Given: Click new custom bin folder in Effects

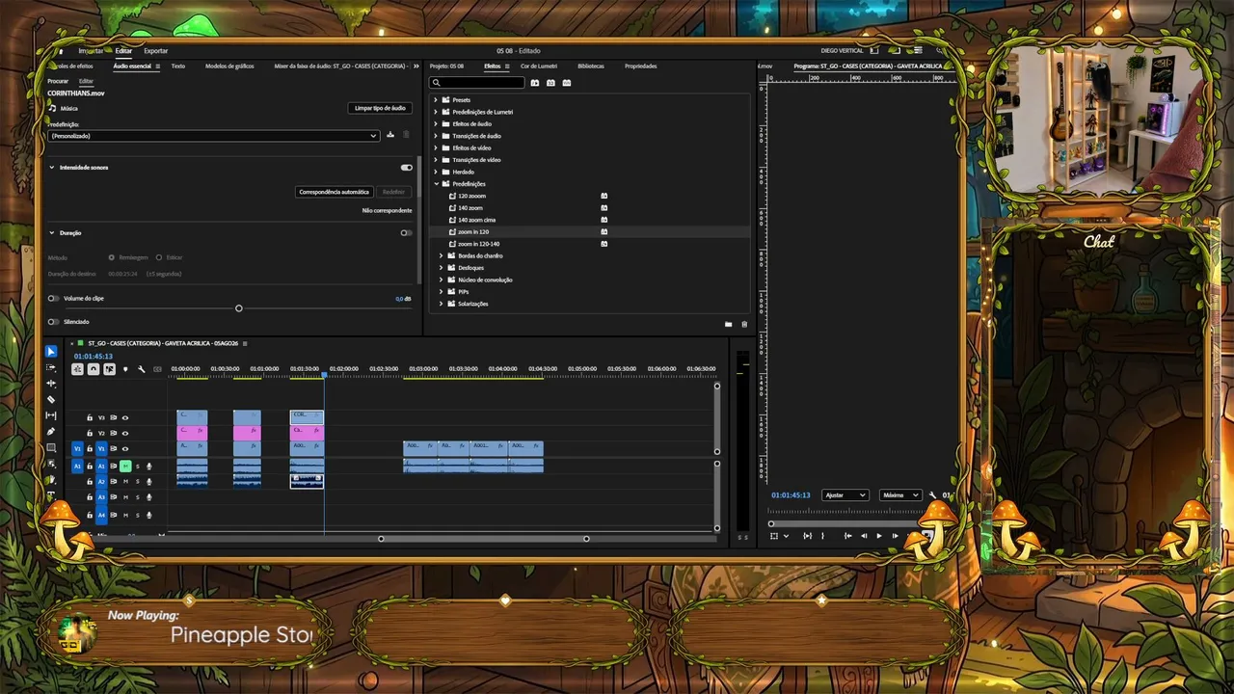Looking at the screenshot, I should 729,324.
